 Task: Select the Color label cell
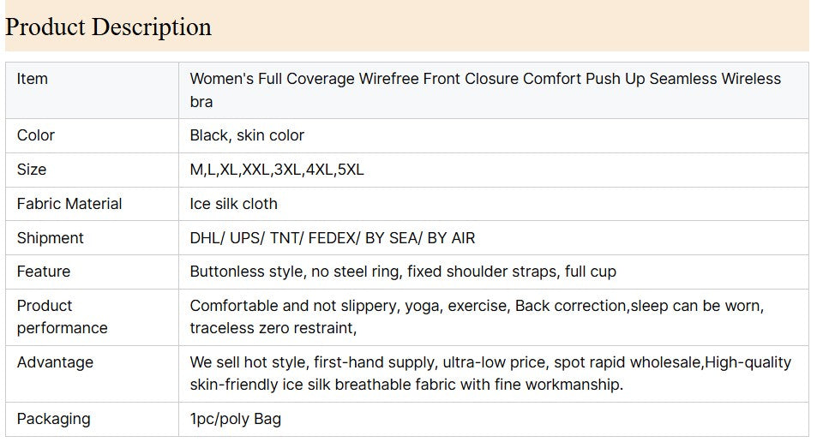pos(36,135)
